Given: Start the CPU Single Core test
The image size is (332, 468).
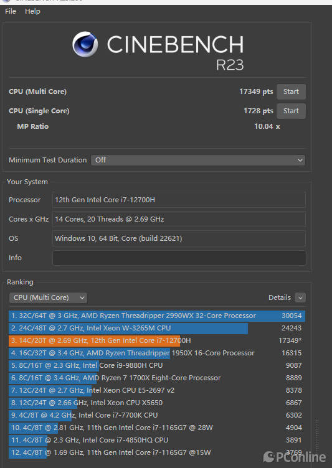Looking at the screenshot, I should coord(291,111).
